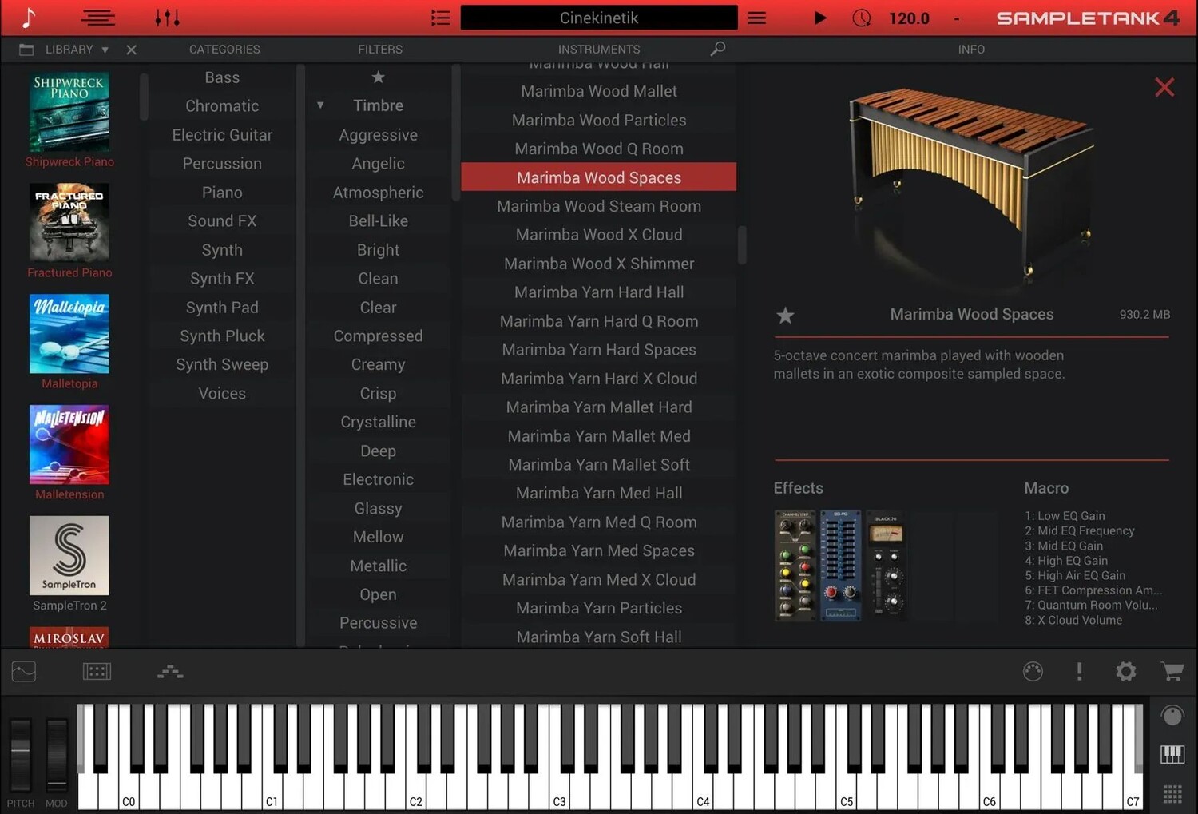The image size is (1198, 814).
Task: Open the mixer faders icon
Action: pos(167,18)
